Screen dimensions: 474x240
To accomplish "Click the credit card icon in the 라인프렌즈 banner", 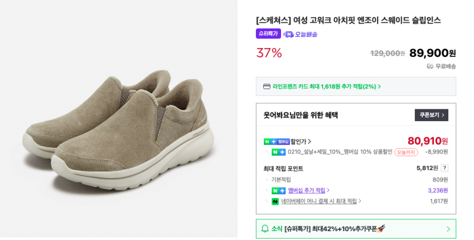I will pyautogui.click(x=267, y=87).
